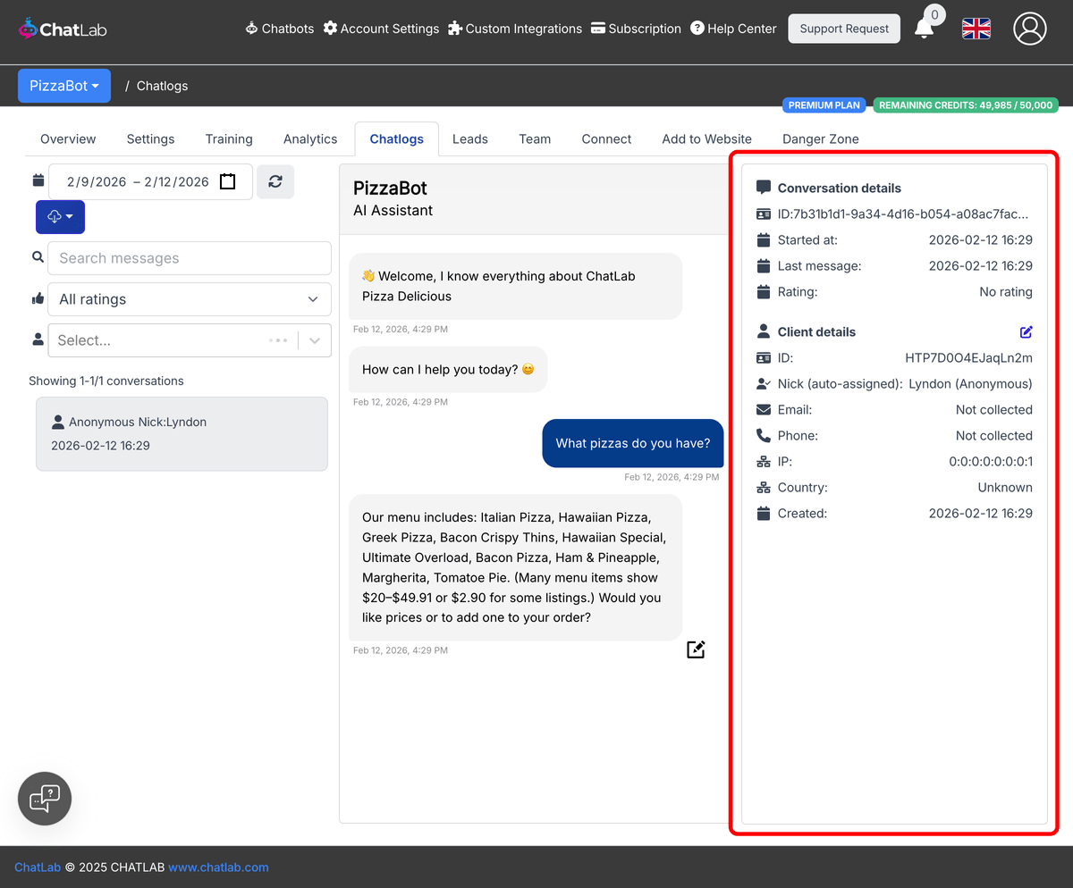
Task: Click the Support Request button
Action: [x=843, y=29]
